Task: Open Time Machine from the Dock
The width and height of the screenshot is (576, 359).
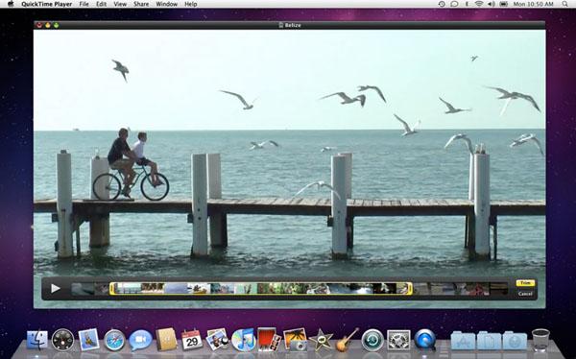Action: pyautogui.click(x=372, y=340)
